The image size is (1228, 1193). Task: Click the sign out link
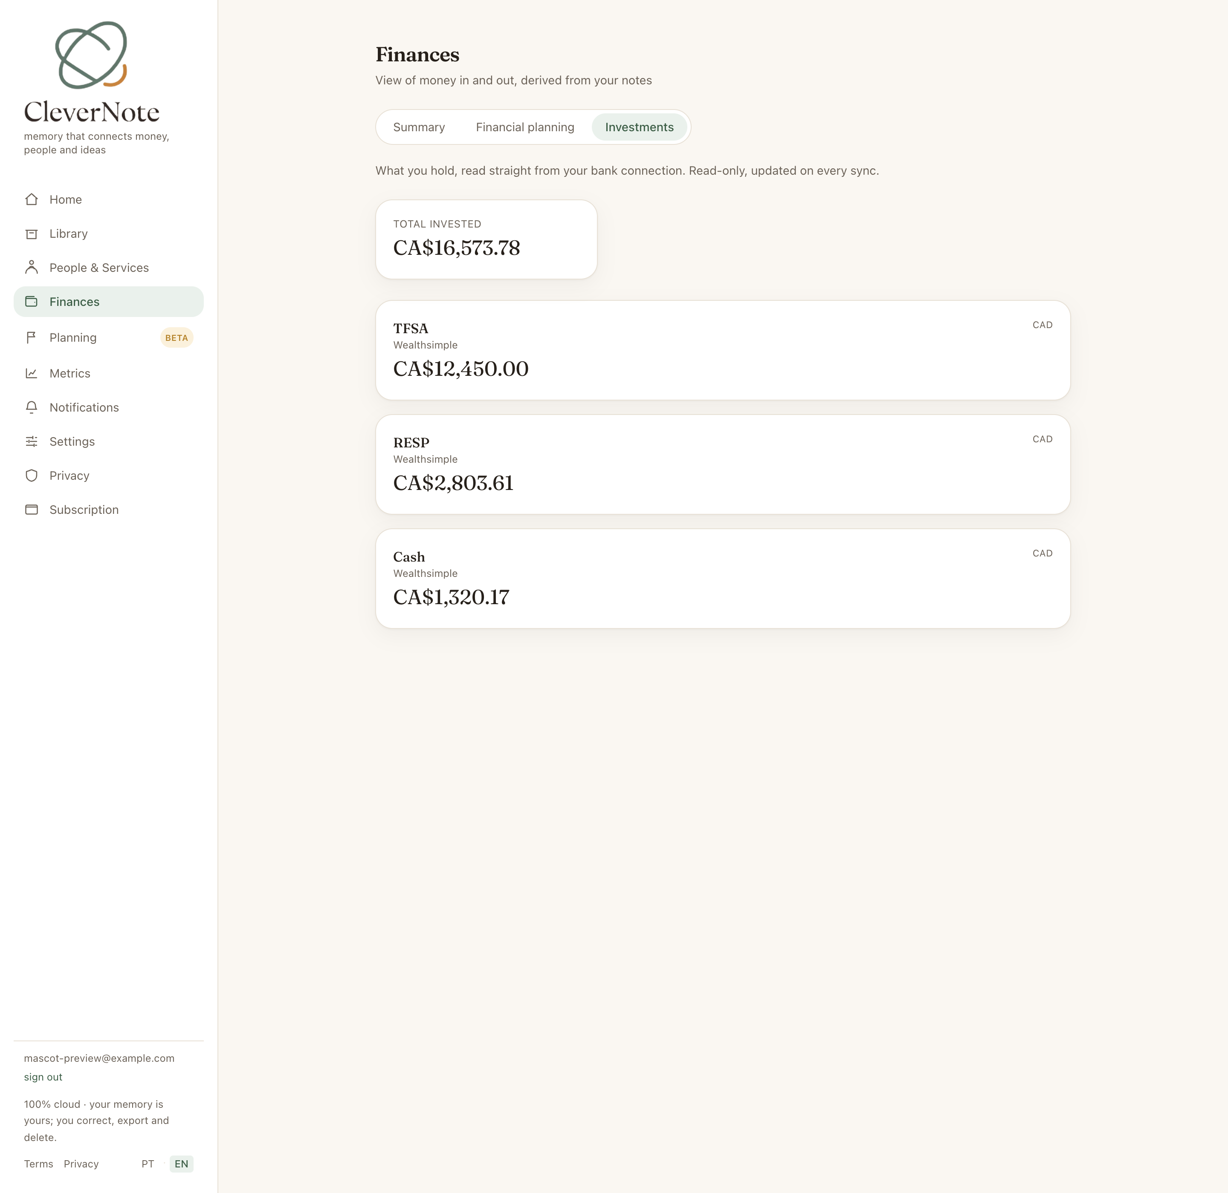click(x=43, y=1077)
